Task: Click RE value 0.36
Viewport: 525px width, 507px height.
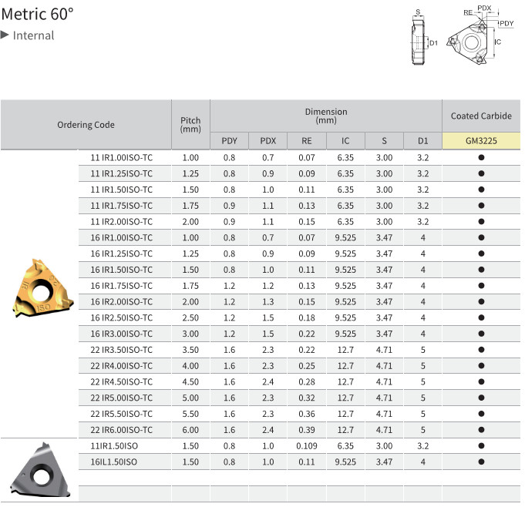Action: point(307,414)
